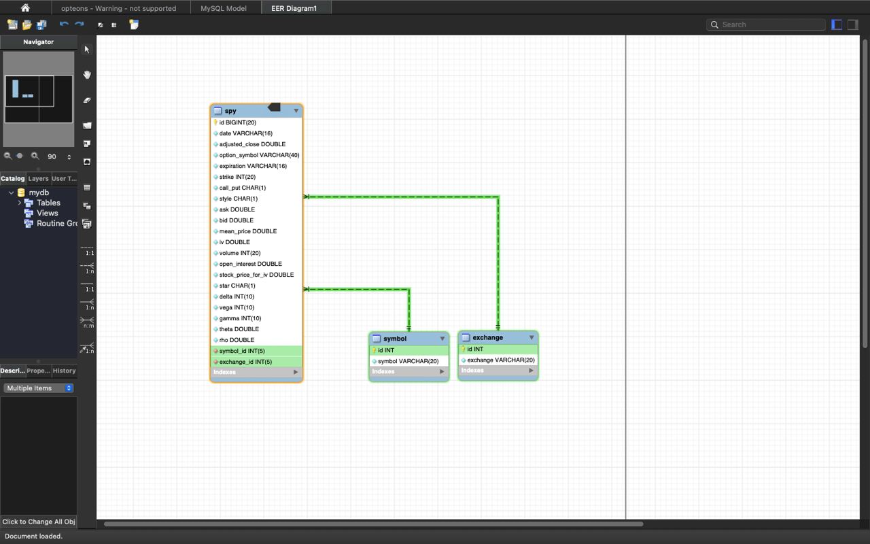Screen dimensions: 870x544
Task: Click the spy table header
Action: coord(256,111)
